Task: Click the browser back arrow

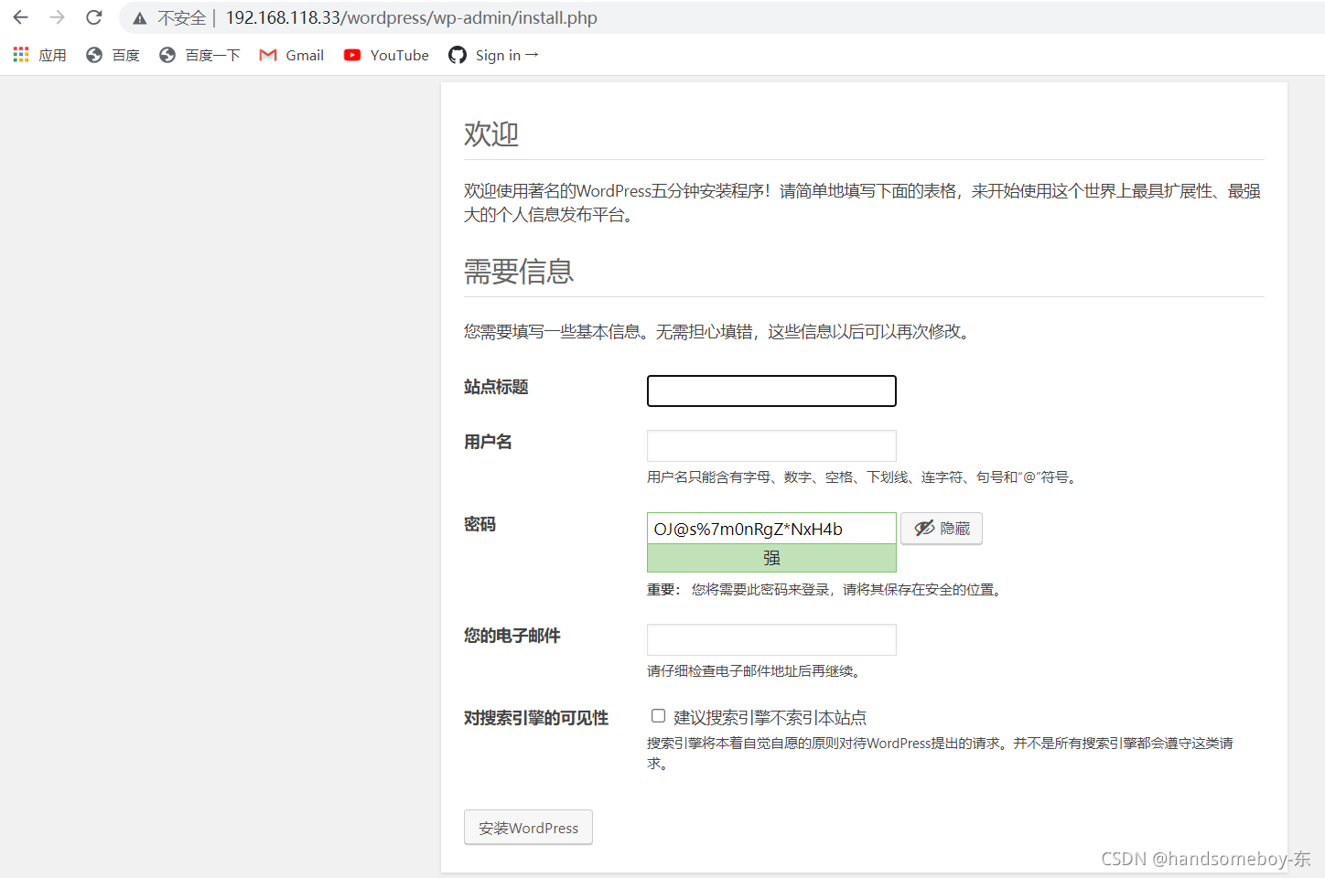Action: [x=20, y=17]
